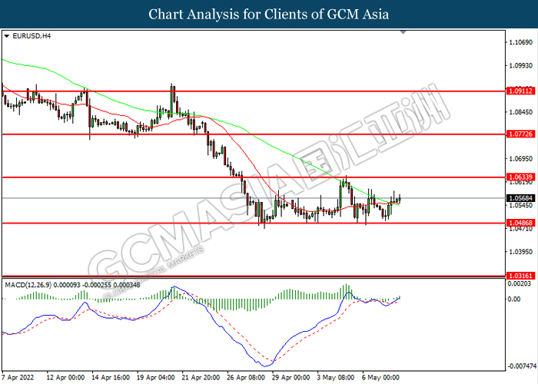Click the 1.03950 price scale value

click(x=521, y=252)
